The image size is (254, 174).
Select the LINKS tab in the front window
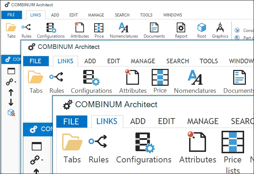coord(107,121)
